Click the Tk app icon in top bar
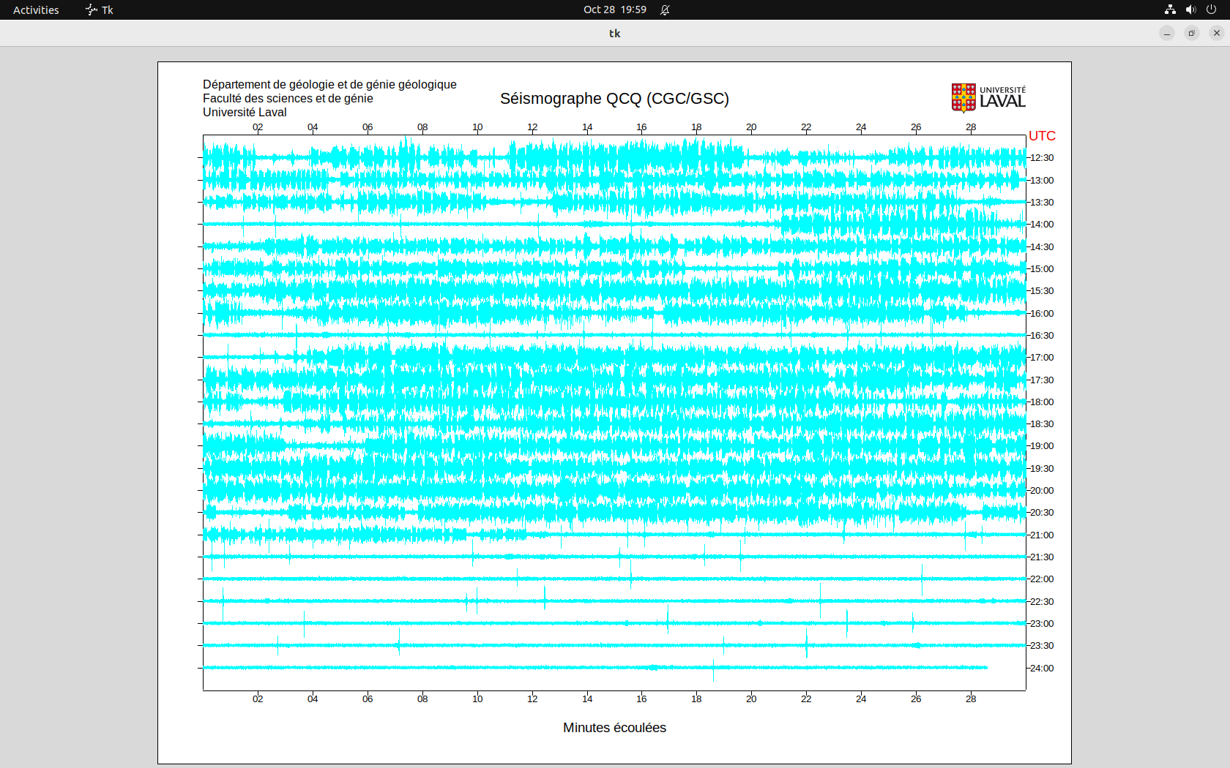 (x=100, y=10)
